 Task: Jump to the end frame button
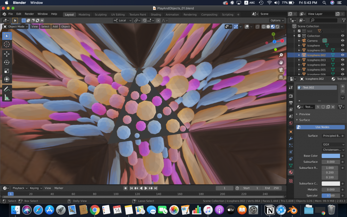[x=155, y=188]
